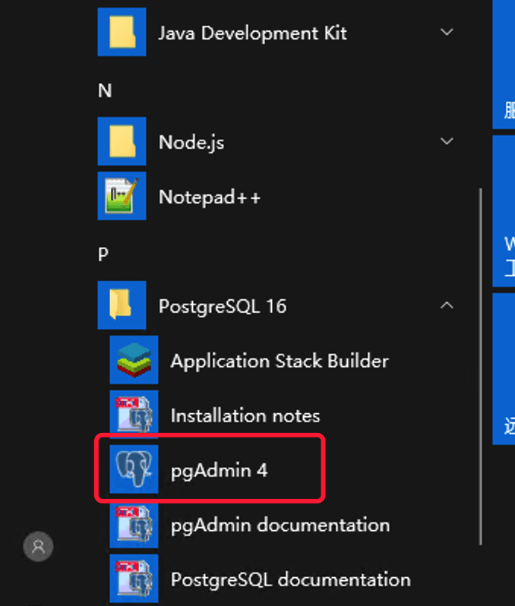This screenshot has height=606, width=515.
Task: Click the PostgreSQL 16 folder icon
Action: pos(122,306)
